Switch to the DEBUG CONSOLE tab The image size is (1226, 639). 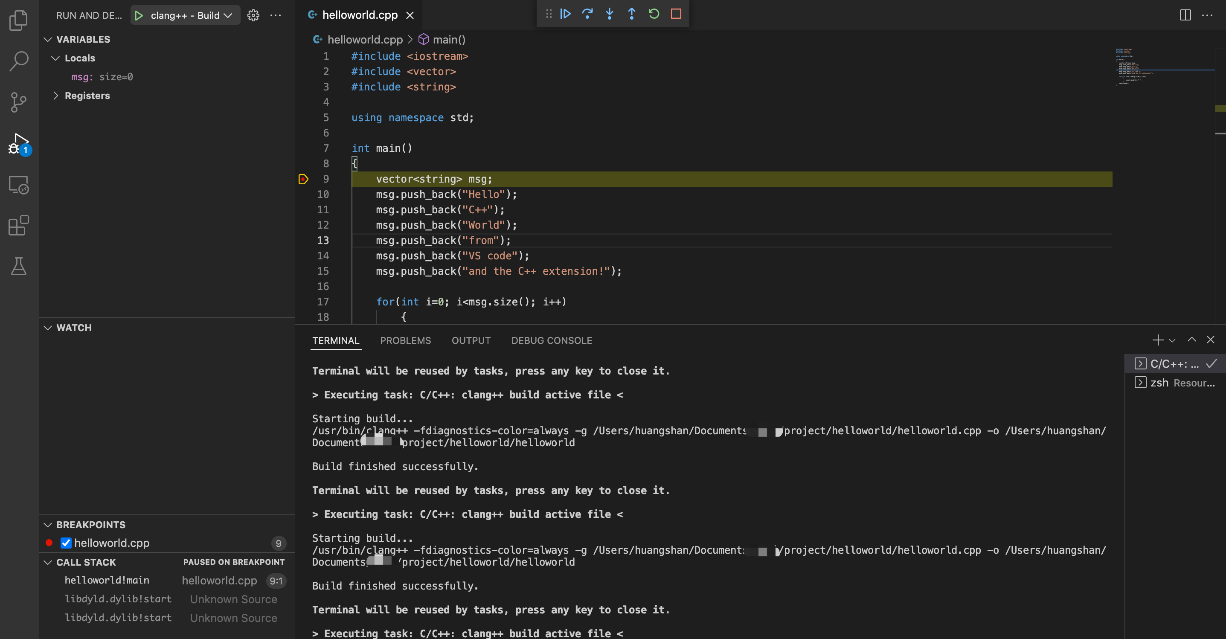(551, 341)
